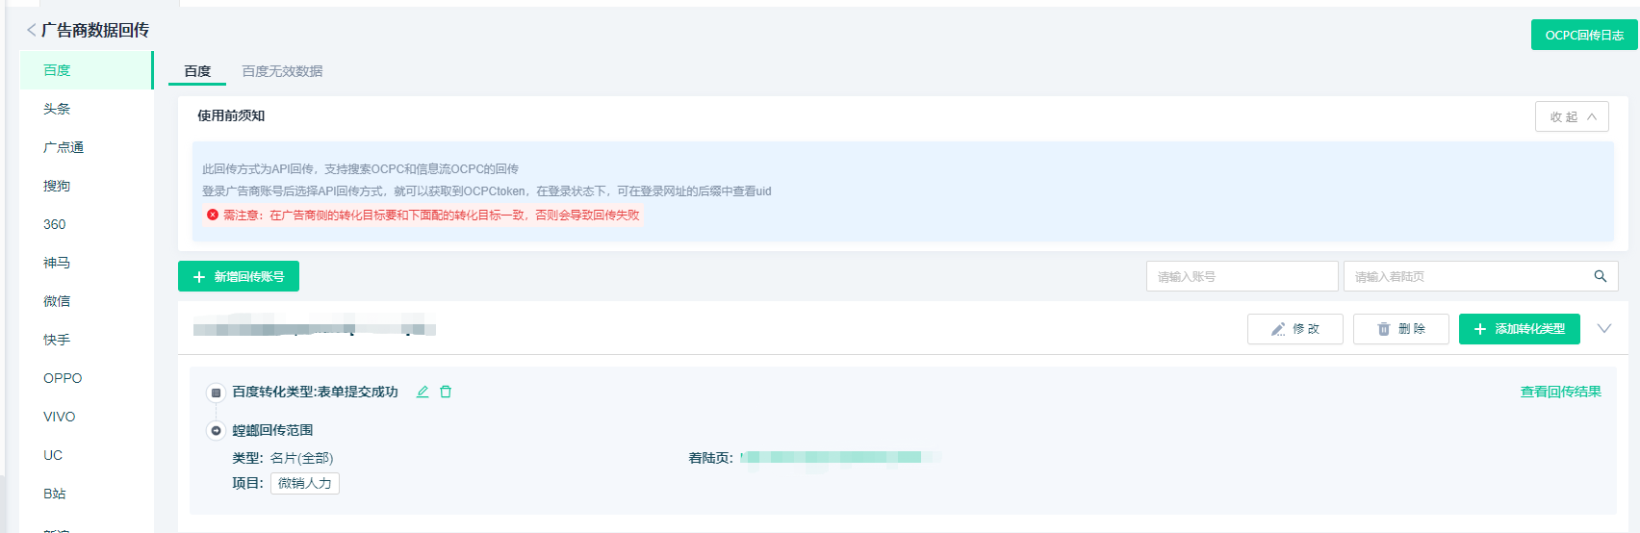Click the 微销人力 project tag
This screenshot has height=533, width=1640.
pyautogui.click(x=305, y=483)
